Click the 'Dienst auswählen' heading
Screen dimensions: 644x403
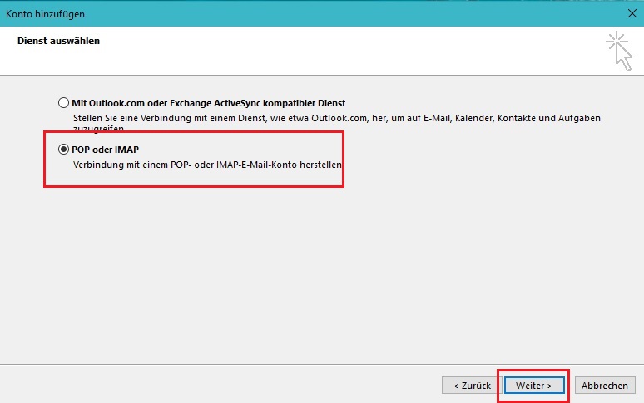coord(58,41)
